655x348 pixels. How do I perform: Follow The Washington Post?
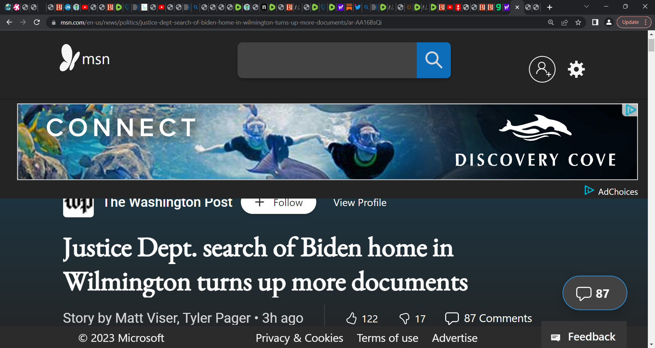(278, 203)
